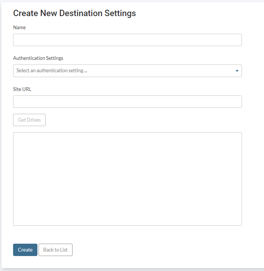Click the top-left corner of drives list area
The image size is (264, 271).
(16, 135)
